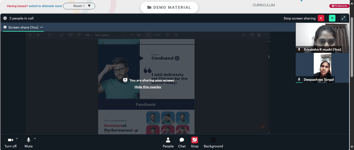Open Screen share options ellipsis
The width and height of the screenshot is (354, 150).
[41, 27]
